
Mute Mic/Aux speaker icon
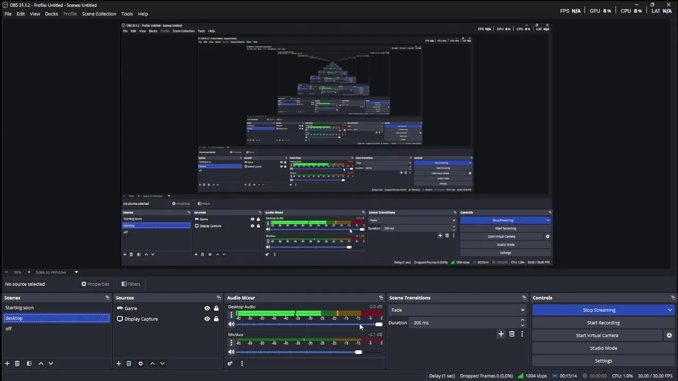(x=231, y=352)
